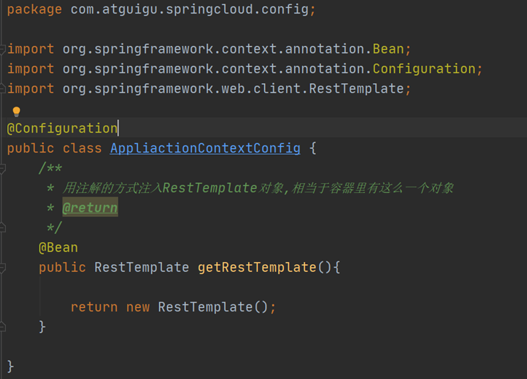527x379 pixels.
Task: Collapse the import block fold marker
Action: [2, 50]
